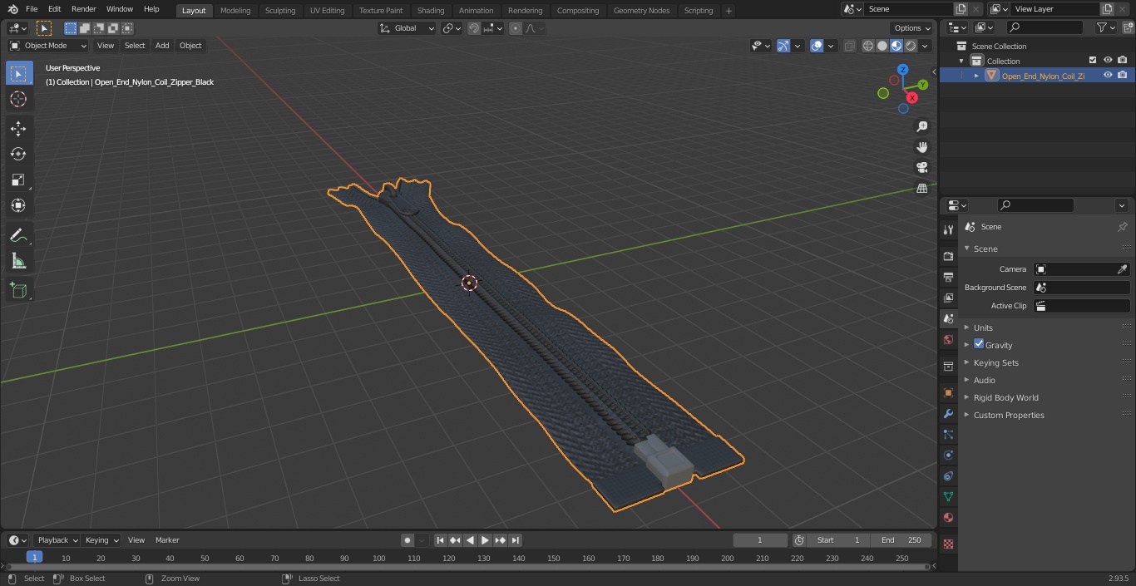Disable Open_End_Nylon_Coil_Zi object in renders
1136x586 pixels.
tap(1123, 75)
